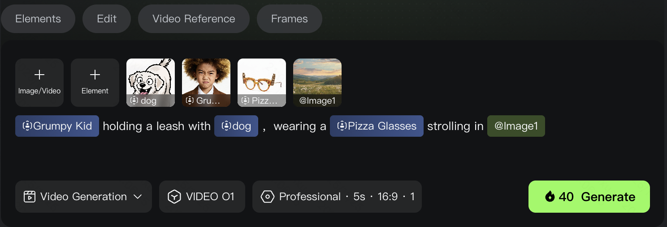Click the element icon in Pizza Glasses tag
The width and height of the screenshot is (667, 227).
click(342, 126)
